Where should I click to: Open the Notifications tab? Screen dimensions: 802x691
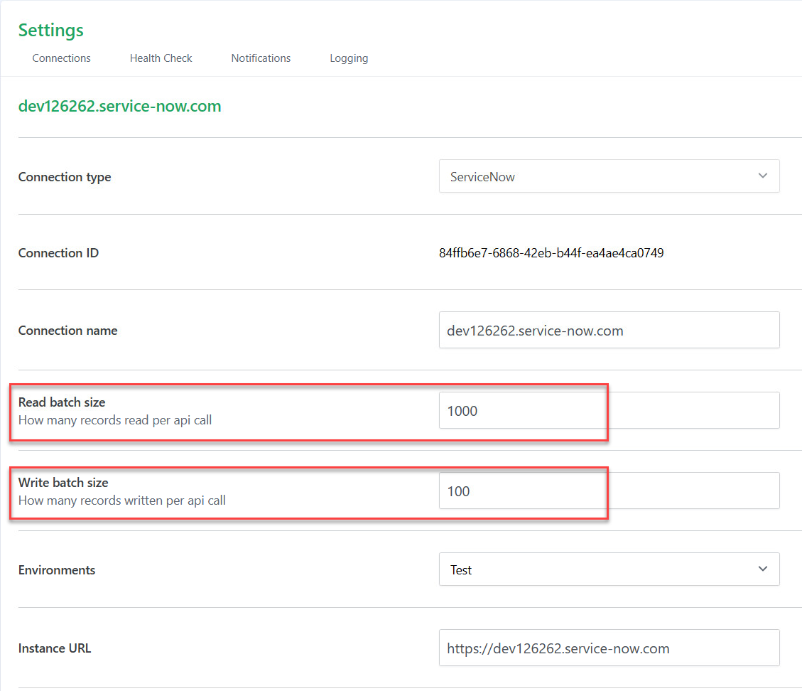tap(261, 58)
